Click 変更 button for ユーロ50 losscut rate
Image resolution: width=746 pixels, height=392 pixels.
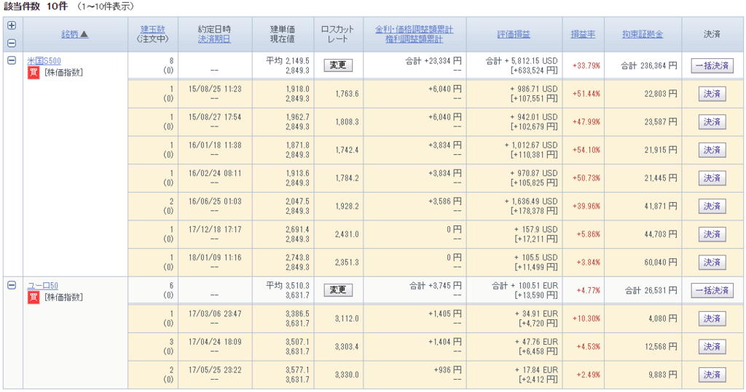point(338,290)
